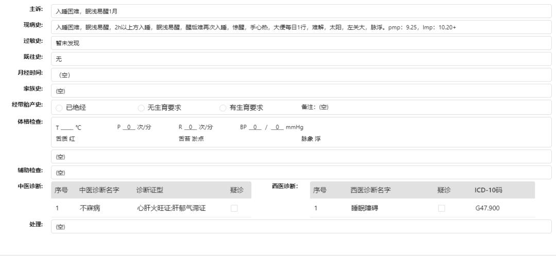Click the 中医诊断 label
This screenshot has height=256, width=556.
pos(30,186)
